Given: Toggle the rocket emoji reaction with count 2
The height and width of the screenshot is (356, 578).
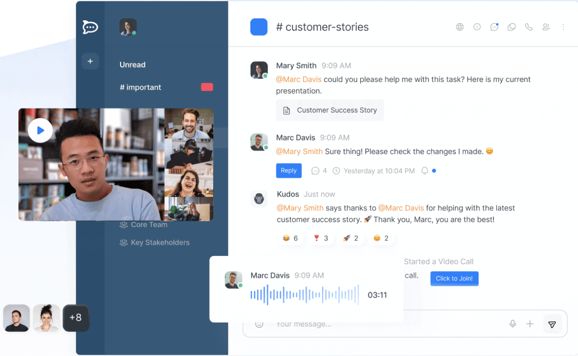Looking at the screenshot, I should click(x=350, y=238).
